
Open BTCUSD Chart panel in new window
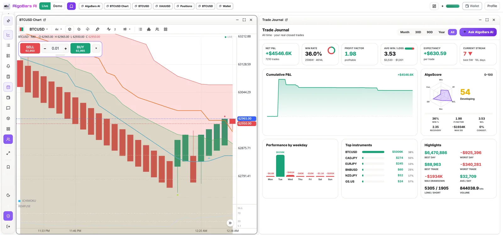tap(45, 20)
